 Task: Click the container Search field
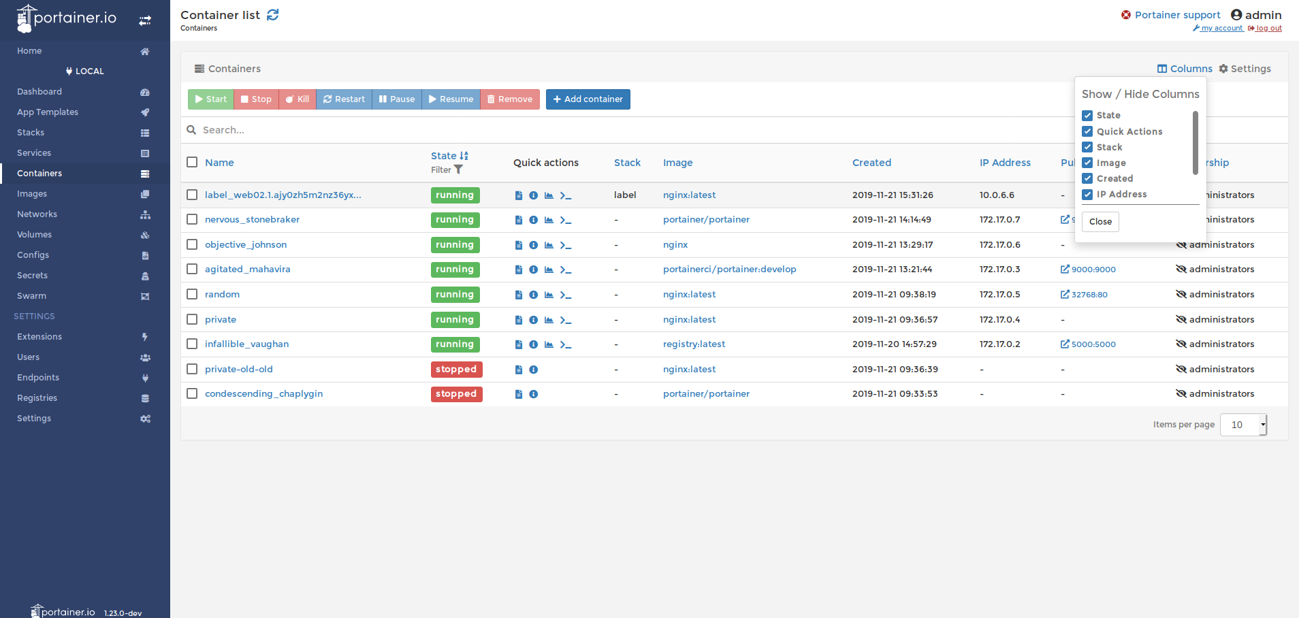pos(626,130)
